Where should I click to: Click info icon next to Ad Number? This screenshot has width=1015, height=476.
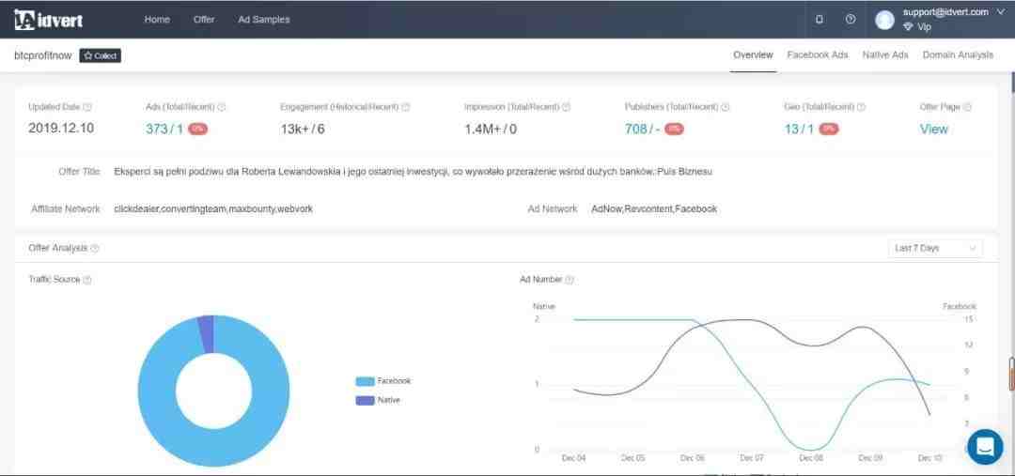[569, 280]
